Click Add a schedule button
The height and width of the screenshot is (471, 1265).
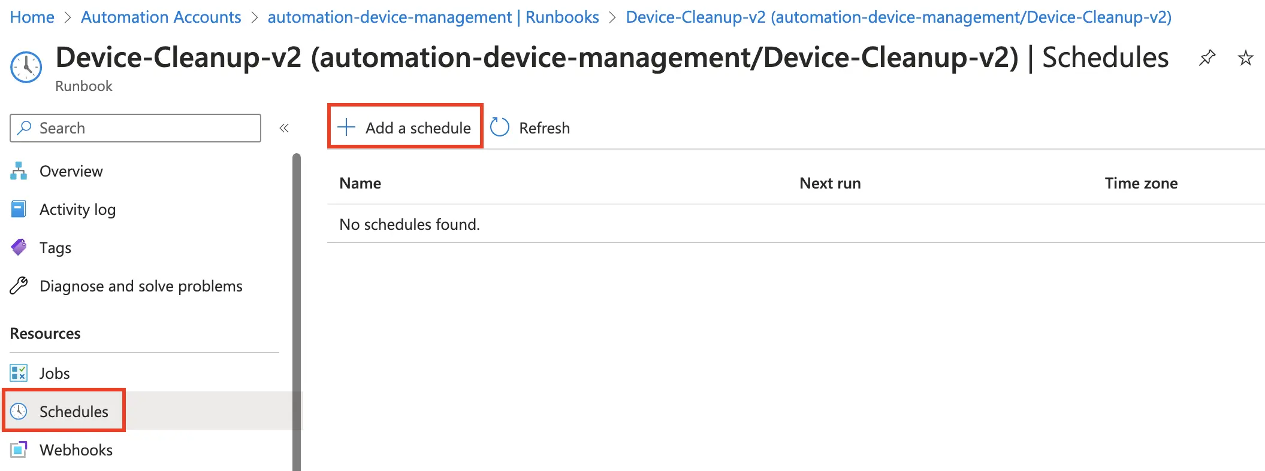(x=405, y=127)
